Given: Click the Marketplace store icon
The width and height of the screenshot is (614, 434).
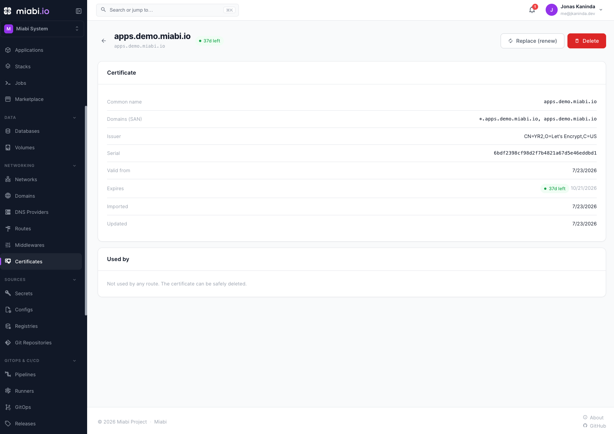Looking at the screenshot, I should pos(8,99).
